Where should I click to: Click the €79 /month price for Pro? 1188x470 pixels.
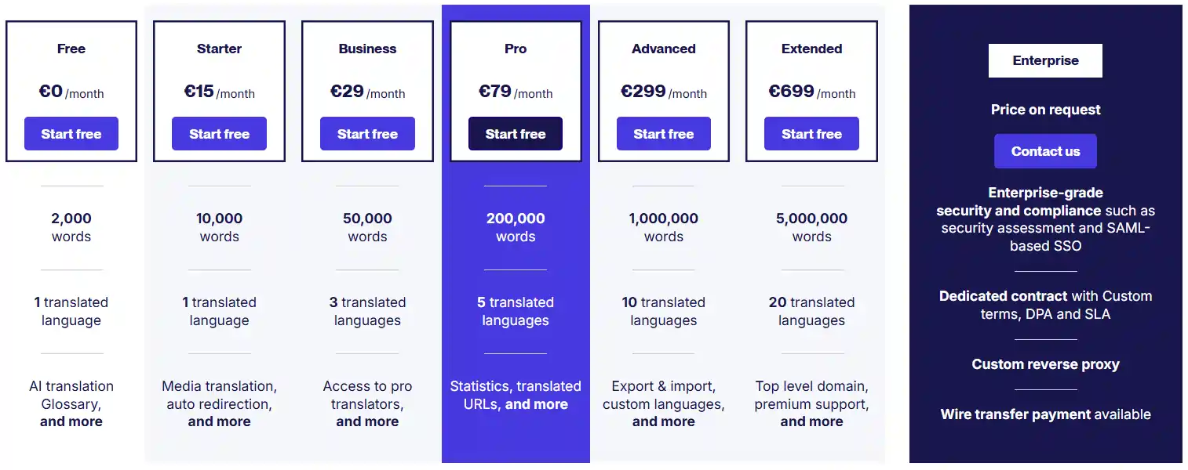516,92
